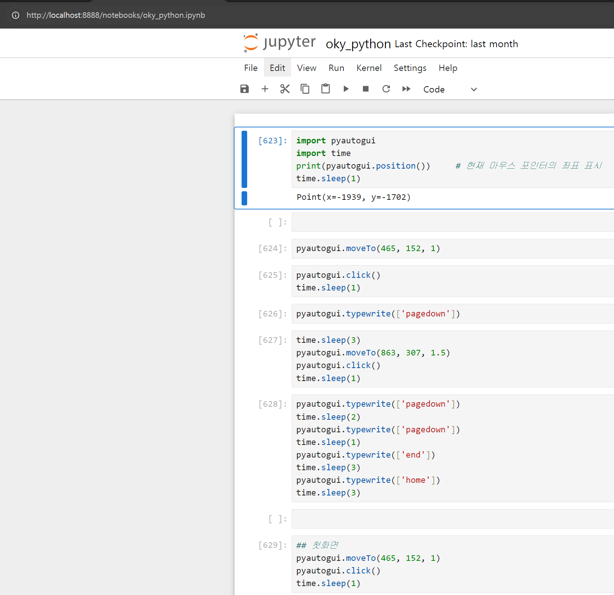Click the site info icon in address bar
This screenshot has height=595, width=614.
tap(16, 15)
